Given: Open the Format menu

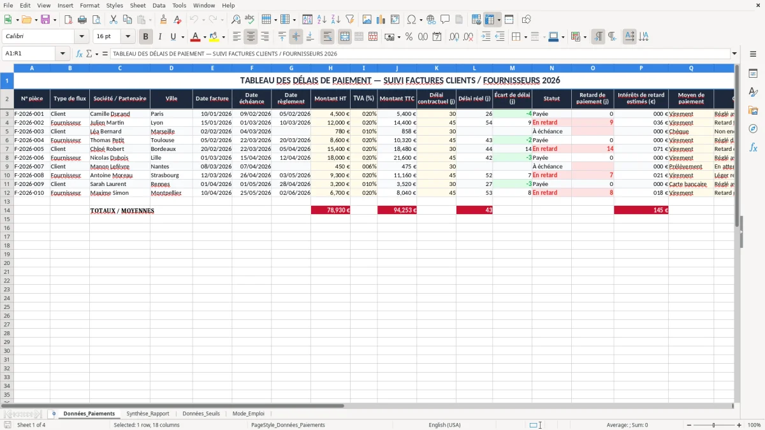Looking at the screenshot, I should [90, 5].
